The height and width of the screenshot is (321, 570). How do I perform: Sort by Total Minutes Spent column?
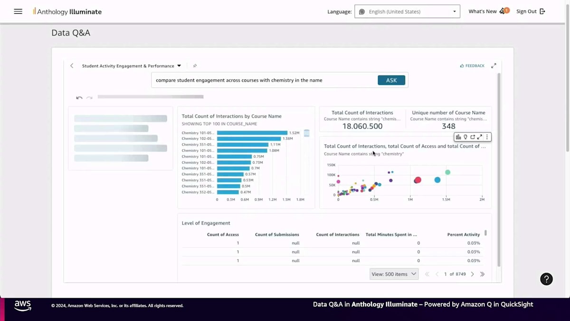(x=391, y=234)
